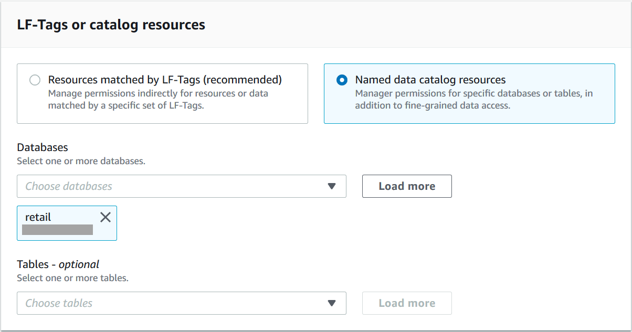This screenshot has width=632, height=332.
Task: Click the 'Tables - optional' field label
Action: (x=58, y=264)
